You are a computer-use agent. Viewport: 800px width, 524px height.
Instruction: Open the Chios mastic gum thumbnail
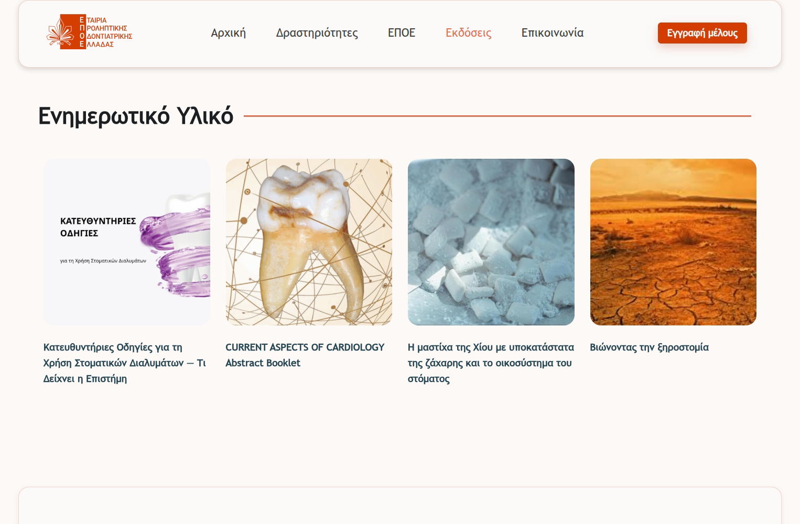[x=491, y=242]
